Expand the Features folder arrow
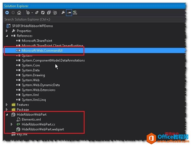Viewport: 191px width, 146px height. point(7,105)
